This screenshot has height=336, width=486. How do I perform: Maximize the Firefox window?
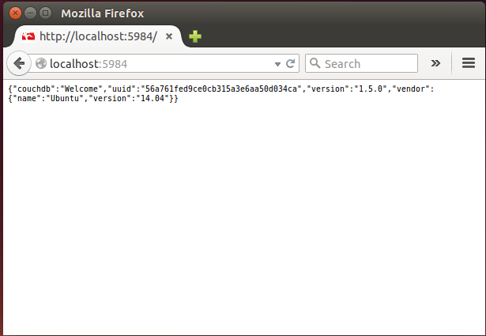pos(44,13)
